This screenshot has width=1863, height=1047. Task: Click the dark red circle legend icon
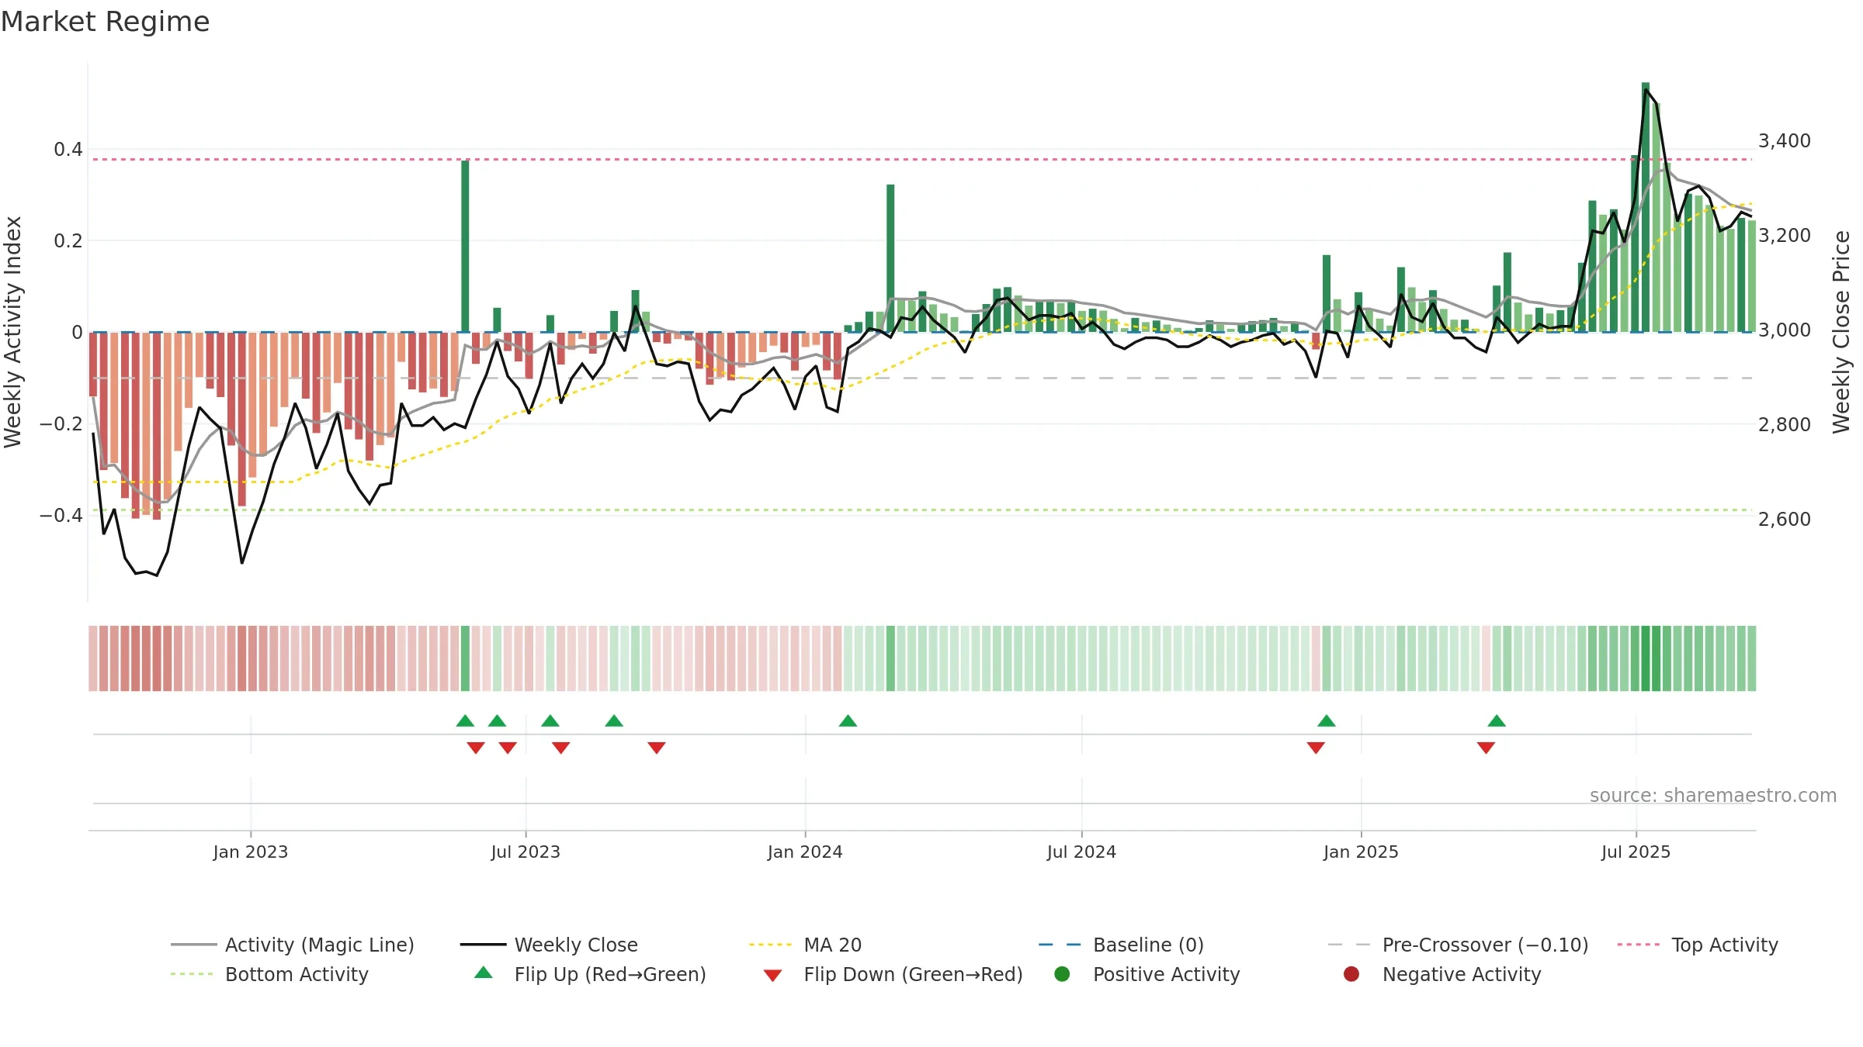pyautogui.click(x=1351, y=974)
